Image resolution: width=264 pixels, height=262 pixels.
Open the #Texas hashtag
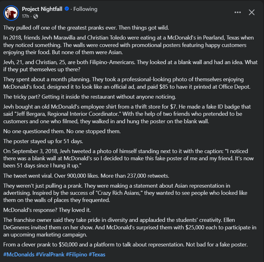[97, 255]
